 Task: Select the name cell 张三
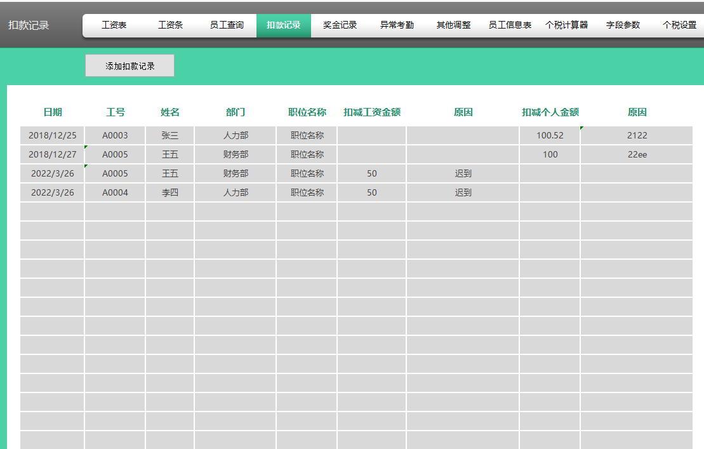click(x=170, y=135)
